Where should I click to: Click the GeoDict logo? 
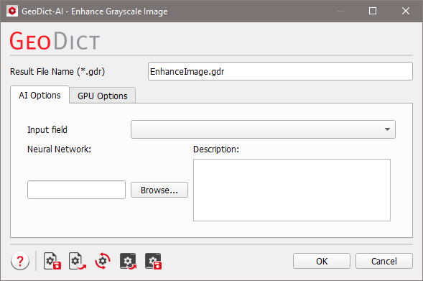point(55,41)
